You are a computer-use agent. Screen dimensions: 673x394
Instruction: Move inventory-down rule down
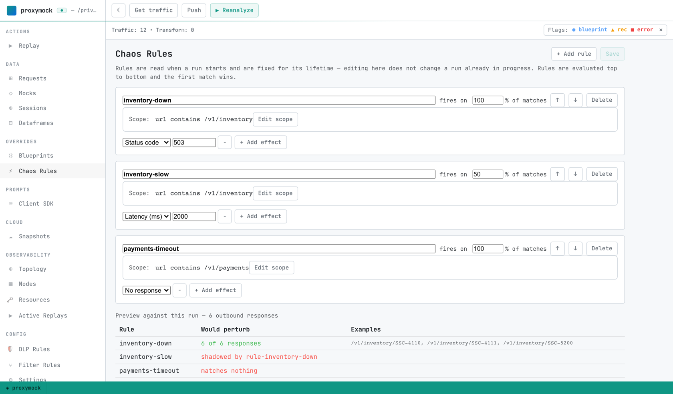[576, 100]
